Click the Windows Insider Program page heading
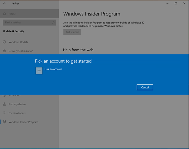 click(x=92, y=14)
